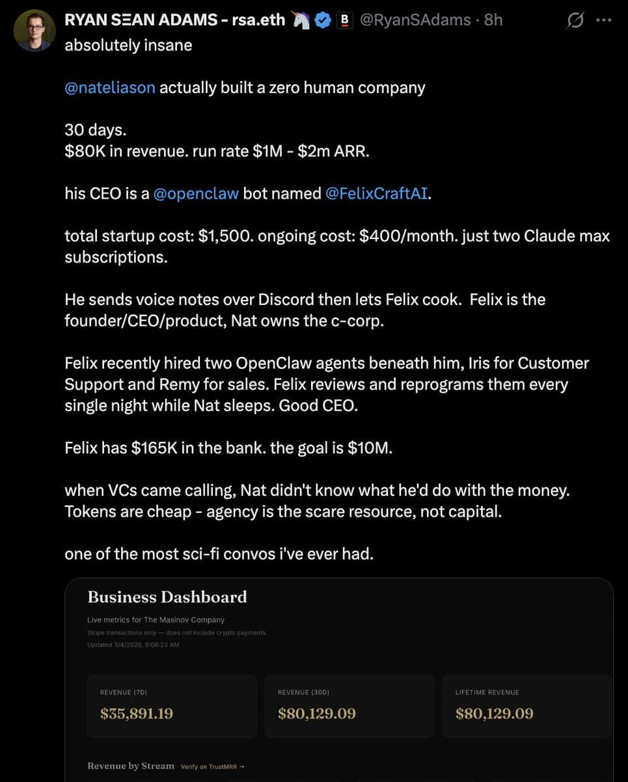This screenshot has width=628, height=782.
Task: Click the unicorn emoji beside the name
Action: (x=301, y=20)
